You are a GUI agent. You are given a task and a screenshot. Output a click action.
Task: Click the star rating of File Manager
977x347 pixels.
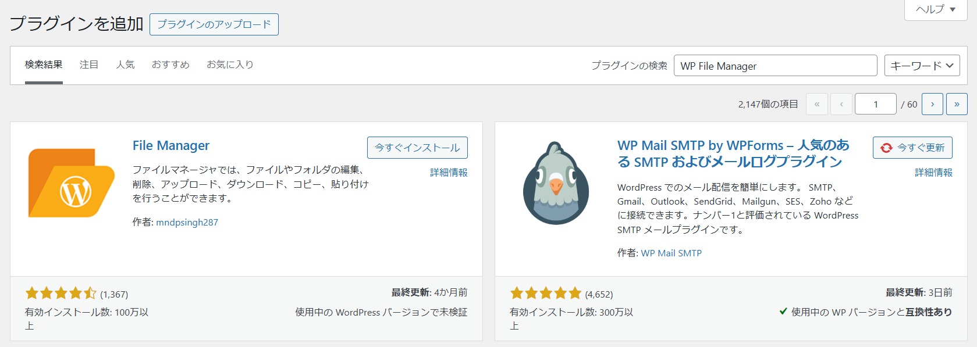click(x=58, y=292)
